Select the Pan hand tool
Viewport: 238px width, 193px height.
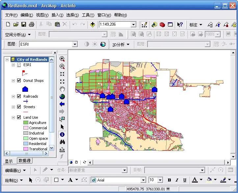click(62, 89)
